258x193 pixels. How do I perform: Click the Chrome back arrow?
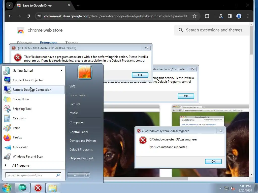[10, 16]
